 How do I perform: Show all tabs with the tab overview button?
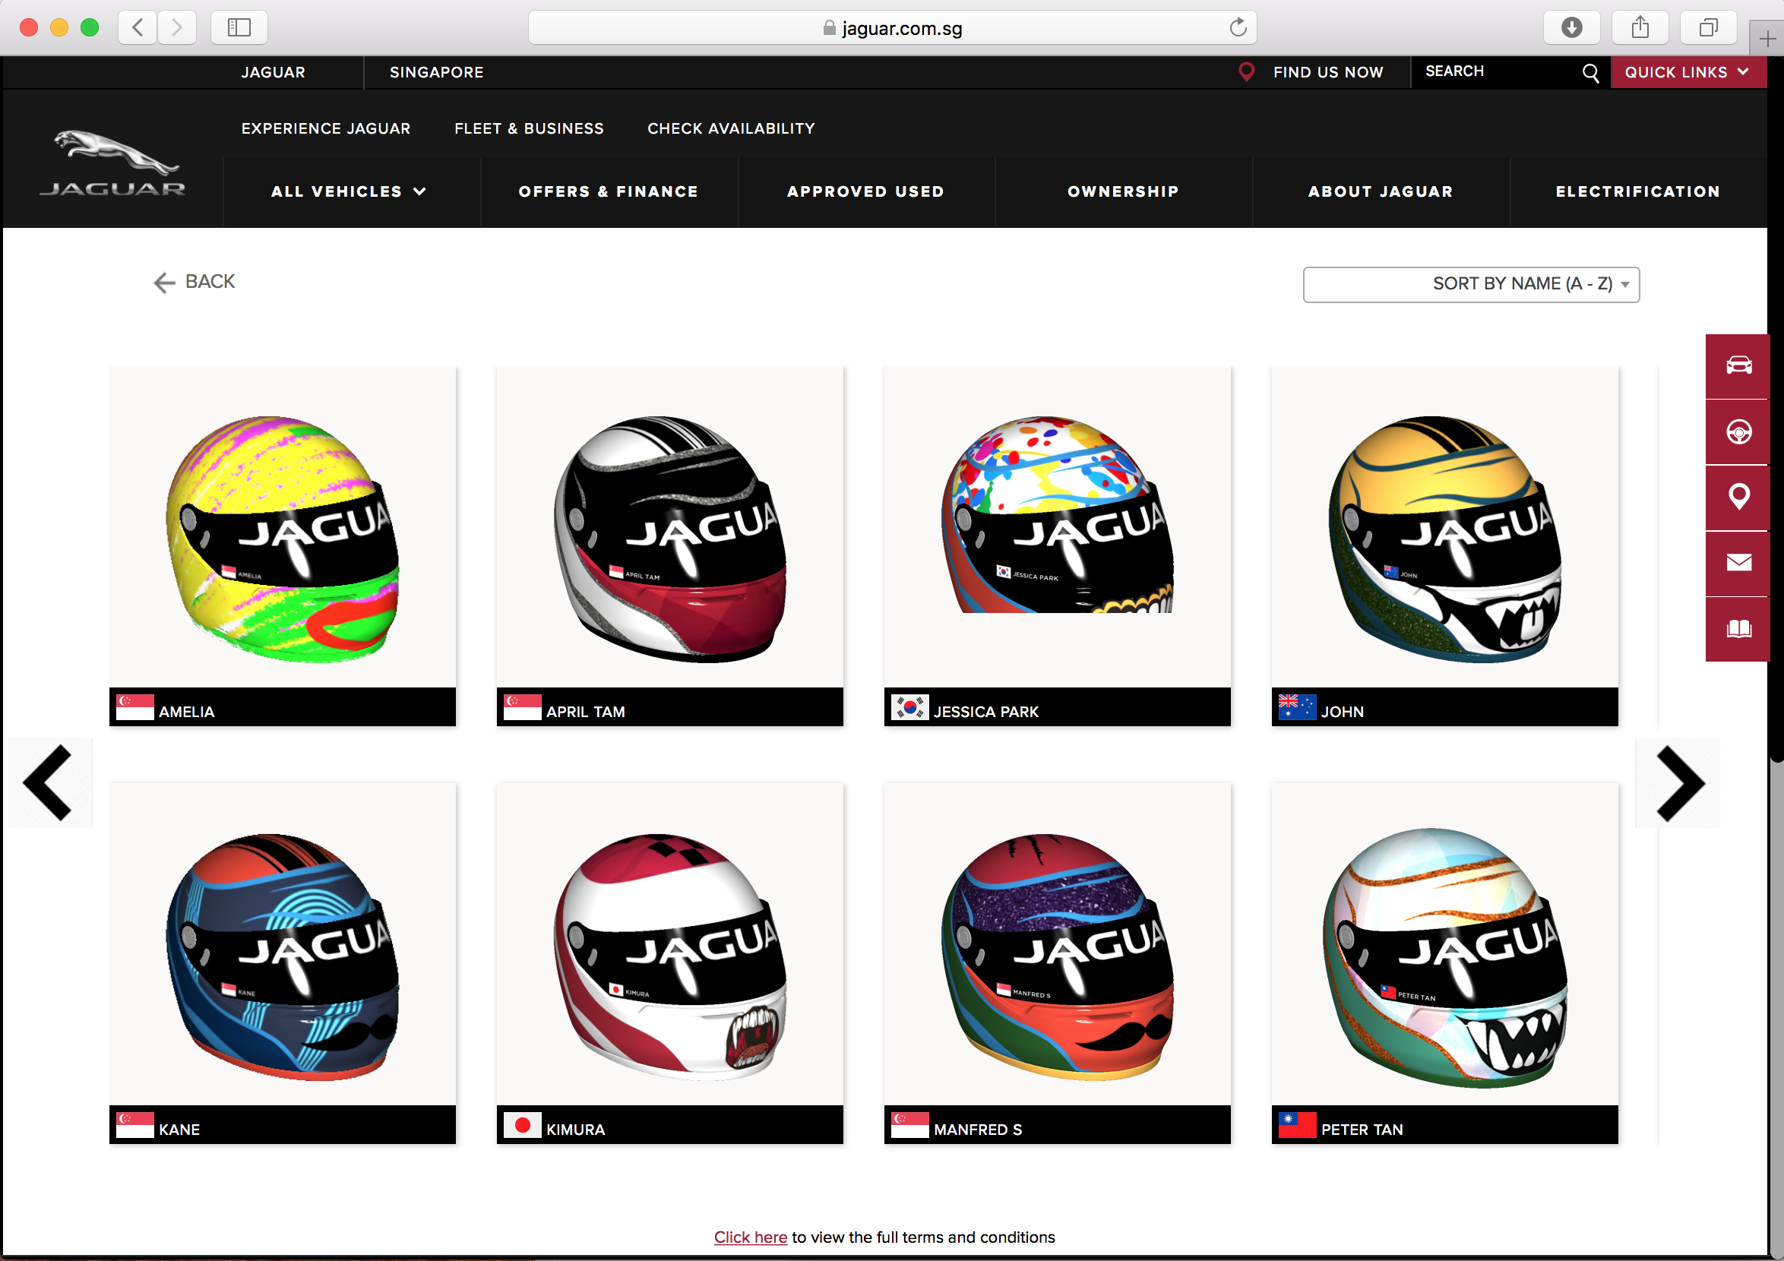point(1709,28)
